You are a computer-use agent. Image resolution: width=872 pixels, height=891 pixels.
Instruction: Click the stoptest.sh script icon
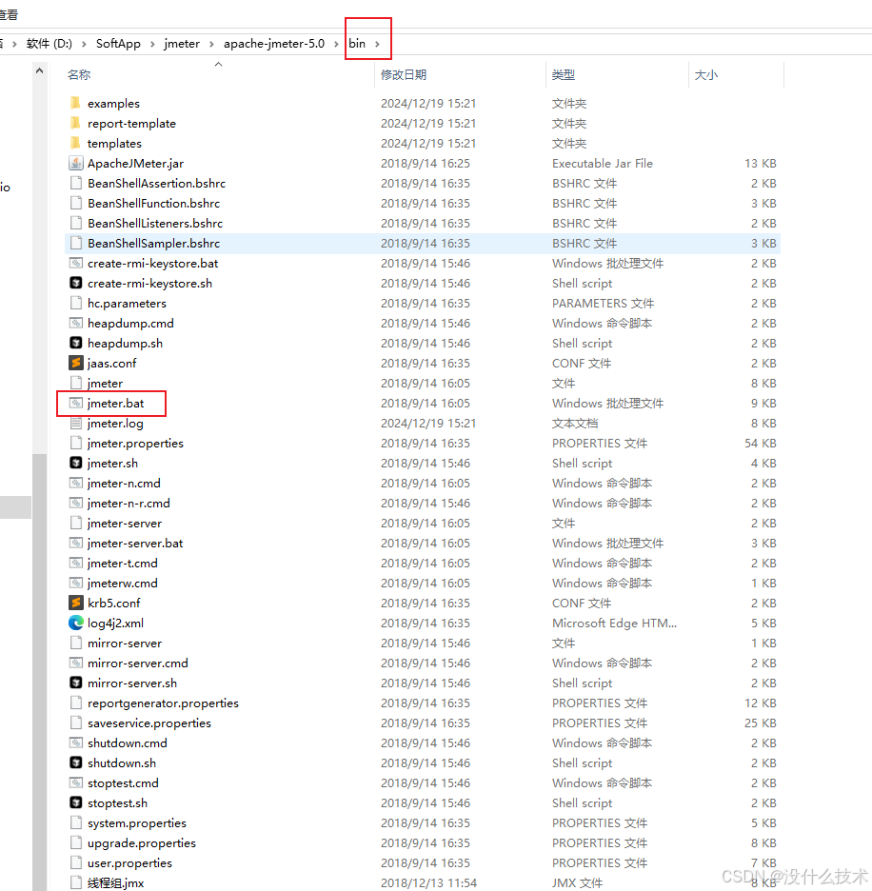coord(75,802)
